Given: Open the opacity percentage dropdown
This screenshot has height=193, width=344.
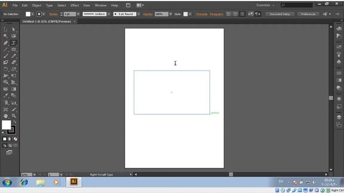Looking at the screenshot, I should pos(170,14).
